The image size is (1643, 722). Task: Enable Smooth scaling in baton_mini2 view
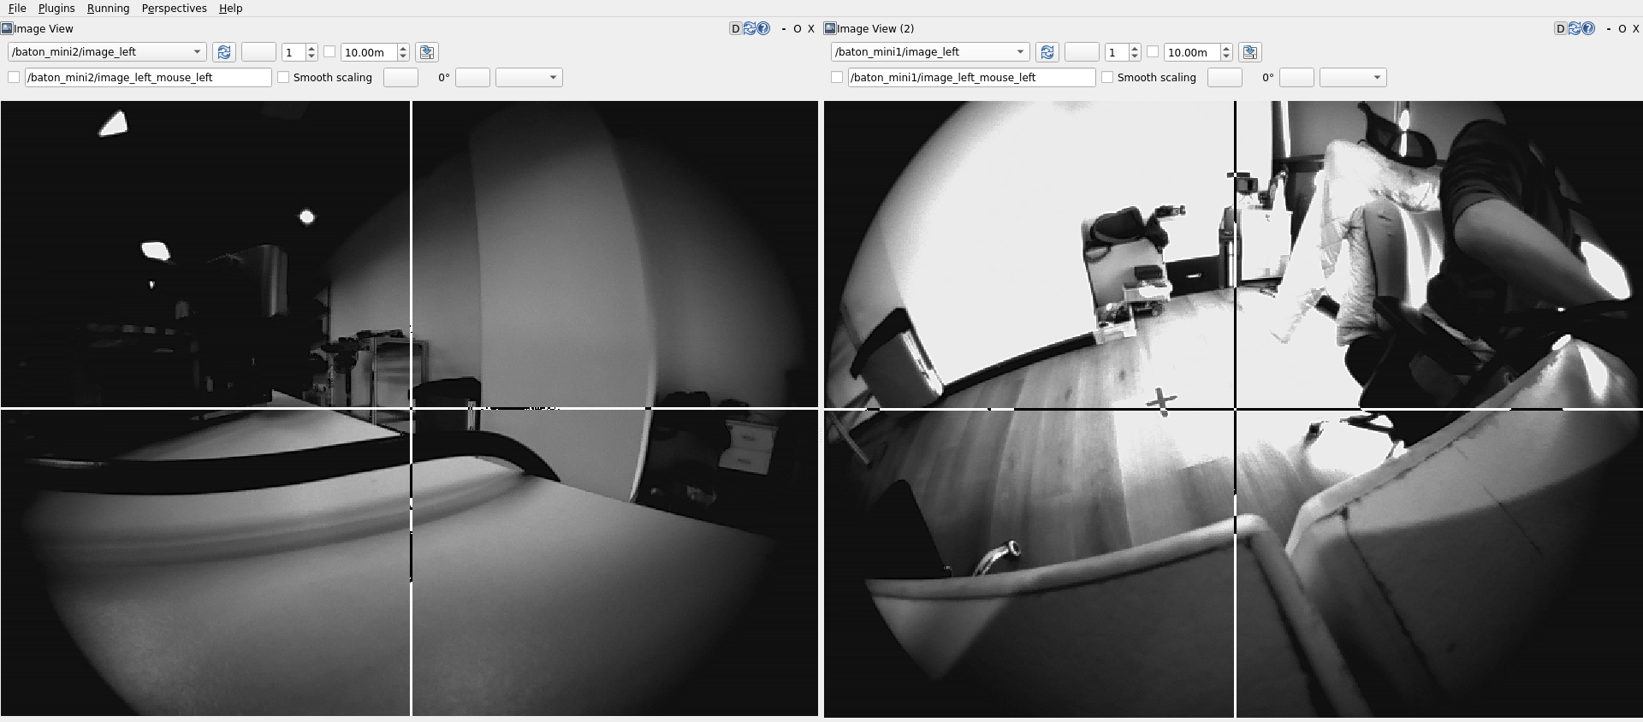283,77
